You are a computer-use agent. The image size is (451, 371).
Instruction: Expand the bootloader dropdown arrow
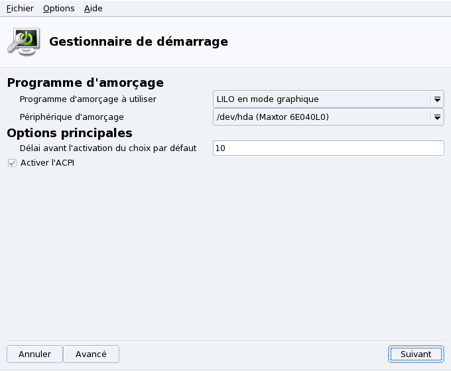(x=437, y=99)
